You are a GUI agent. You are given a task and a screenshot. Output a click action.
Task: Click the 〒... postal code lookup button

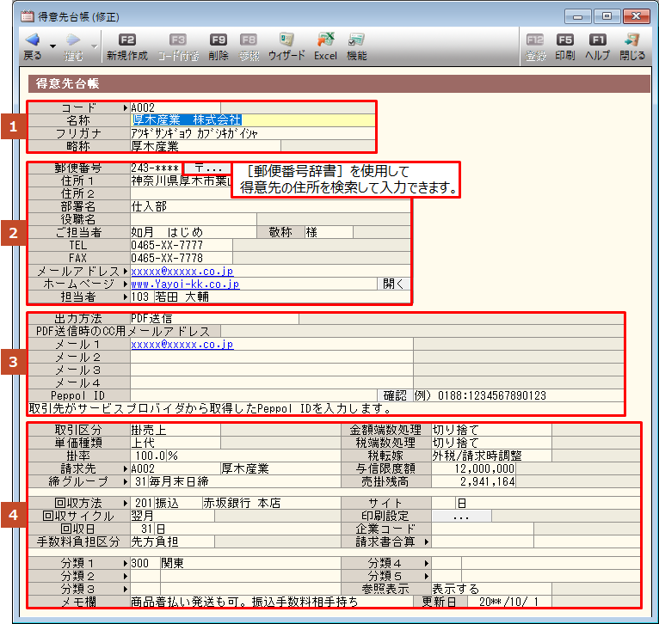click(207, 168)
